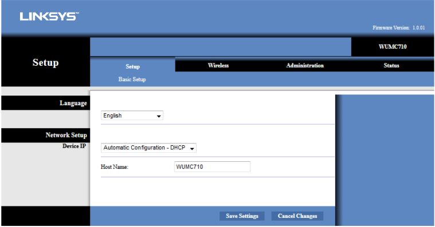Click the Save Settings button
Viewport: 435px width, 227px height.
click(x=242, y=216)
